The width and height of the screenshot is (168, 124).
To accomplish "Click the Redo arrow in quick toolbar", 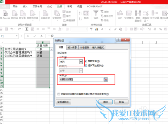I will click(x=19, y=29).
